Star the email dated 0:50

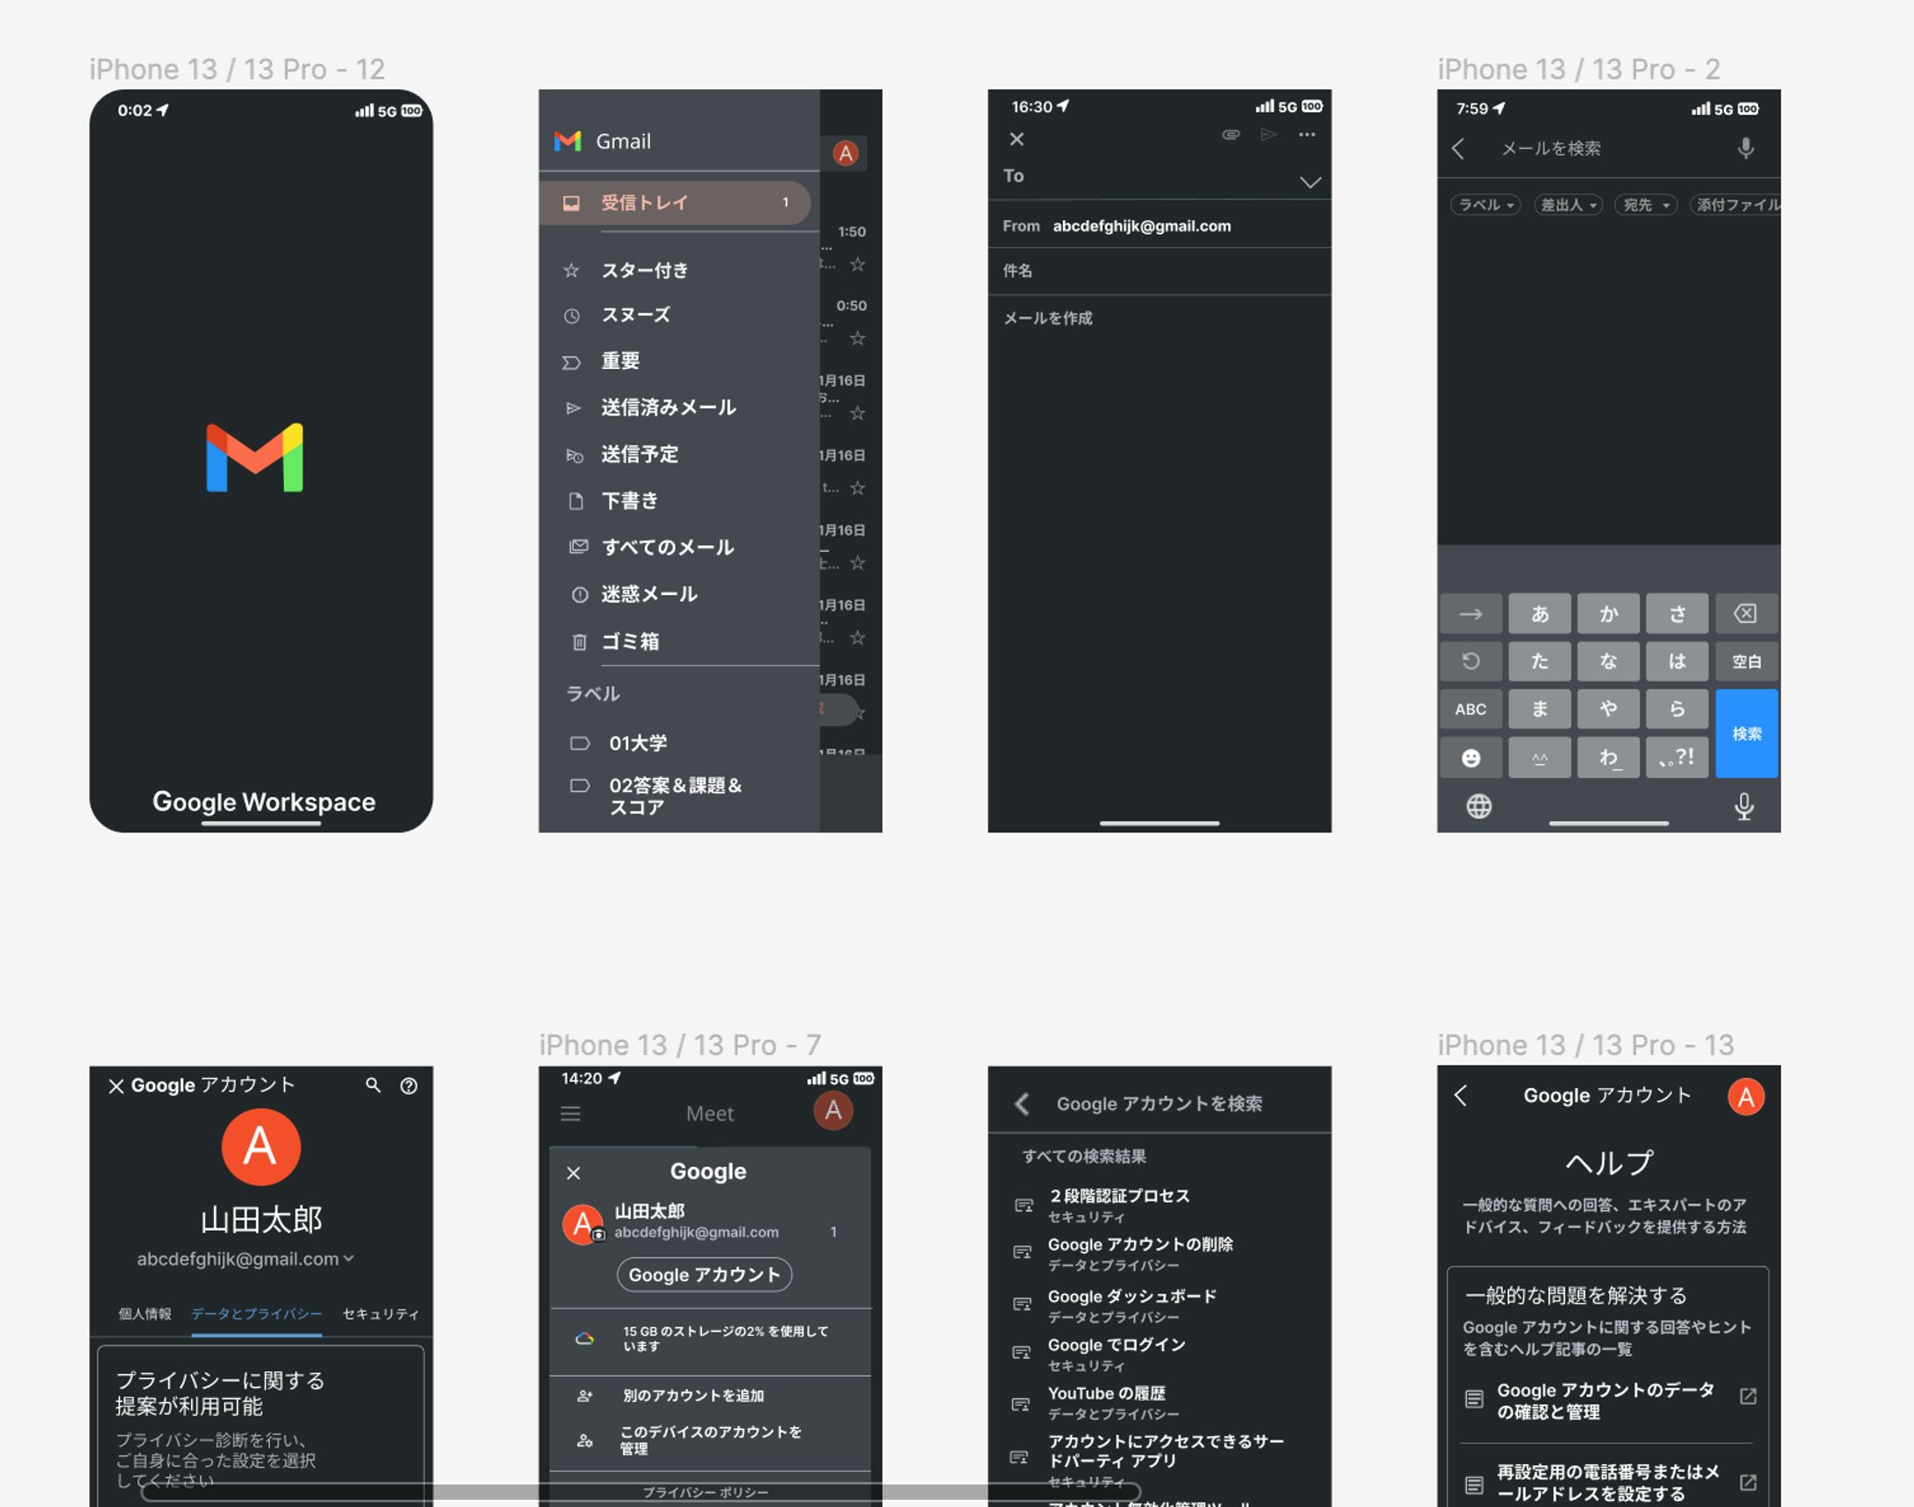point(857,338)
